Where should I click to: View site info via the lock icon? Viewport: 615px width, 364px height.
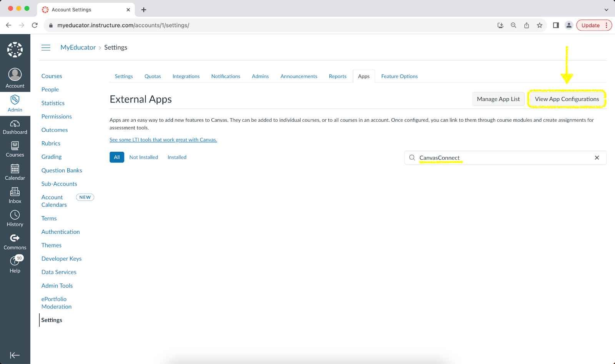pyautogui.click(x=51, y=25)
